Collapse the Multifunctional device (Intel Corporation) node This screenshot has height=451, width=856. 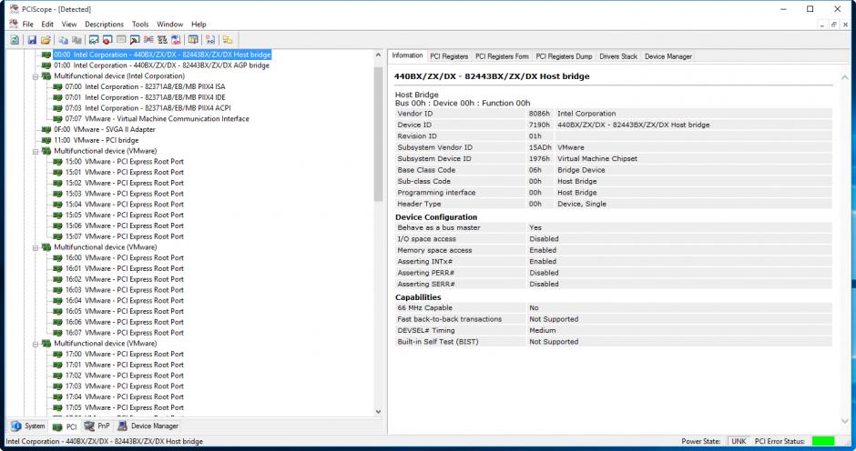(36, 76)
